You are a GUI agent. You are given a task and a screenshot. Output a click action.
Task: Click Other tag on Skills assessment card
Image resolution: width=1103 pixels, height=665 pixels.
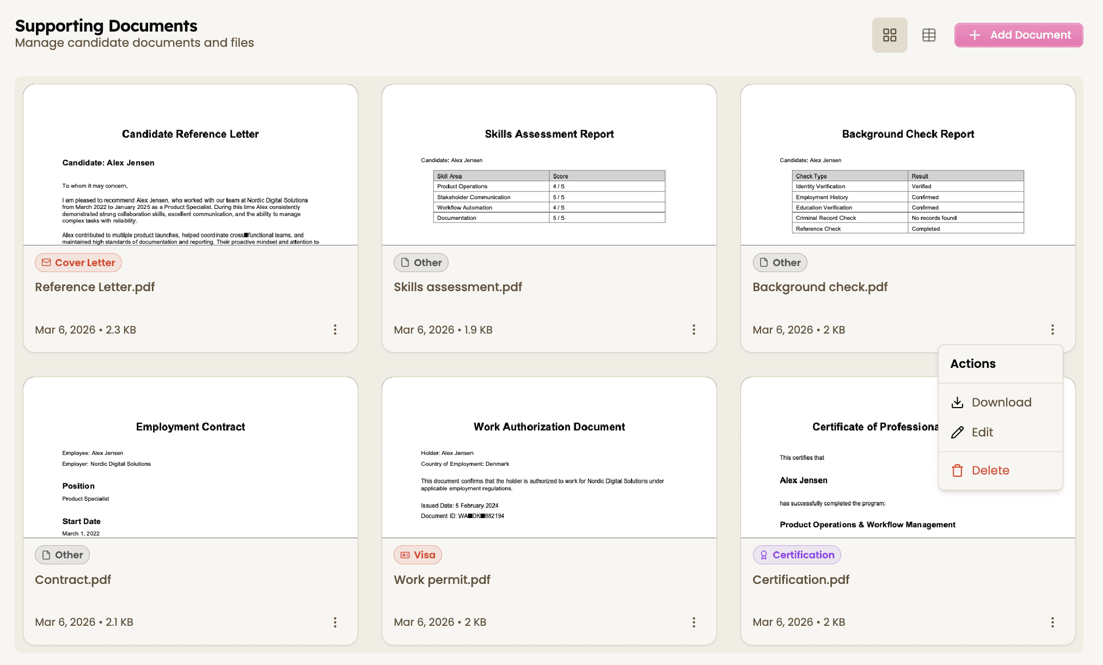421,263
